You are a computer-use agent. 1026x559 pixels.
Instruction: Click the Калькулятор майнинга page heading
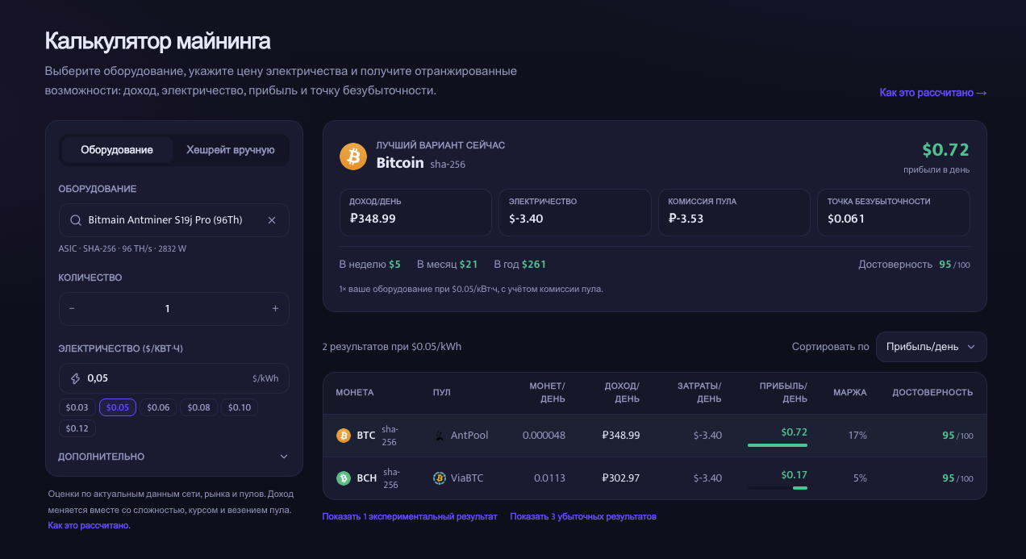tap(158, 41)
